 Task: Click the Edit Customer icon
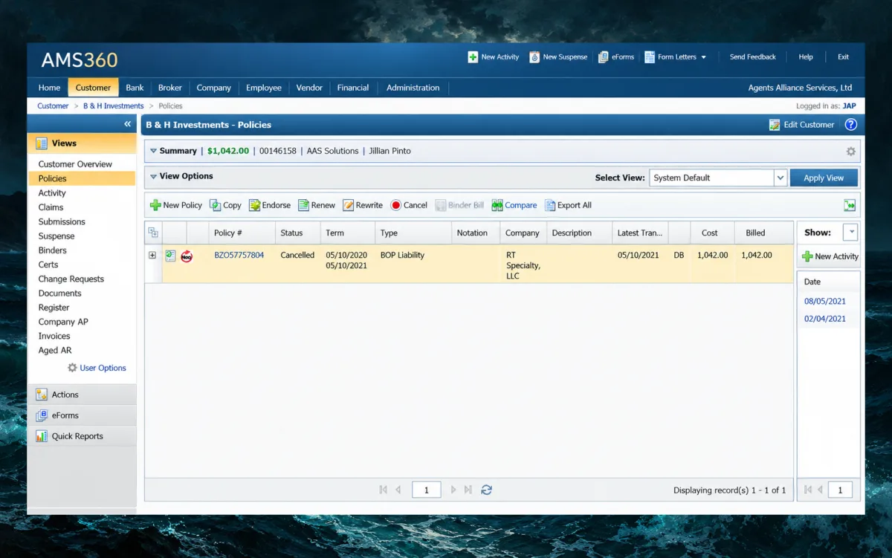pyautogui.click(x=775, y=125)
